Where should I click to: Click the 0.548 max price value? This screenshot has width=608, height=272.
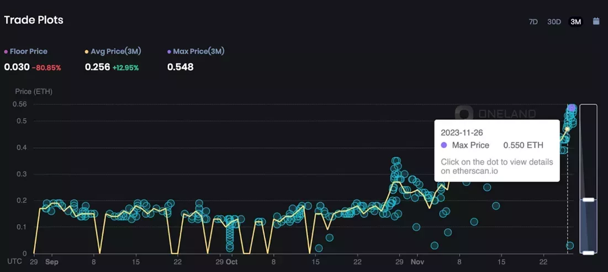pos(180,67)
